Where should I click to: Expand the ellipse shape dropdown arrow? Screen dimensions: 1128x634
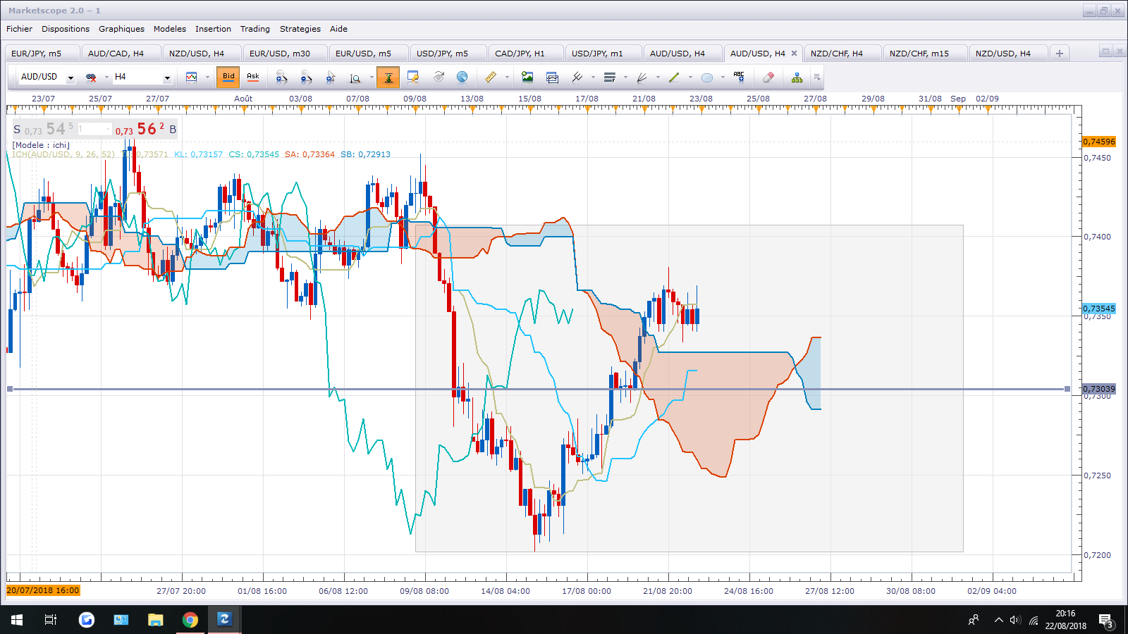(x=723, y=77)
